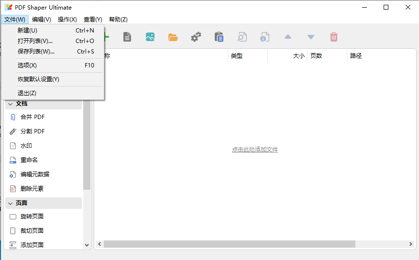This screenshot has height=260, width=419.
Task: Click the watermark icon beside 水印
Action: (13, 146)
